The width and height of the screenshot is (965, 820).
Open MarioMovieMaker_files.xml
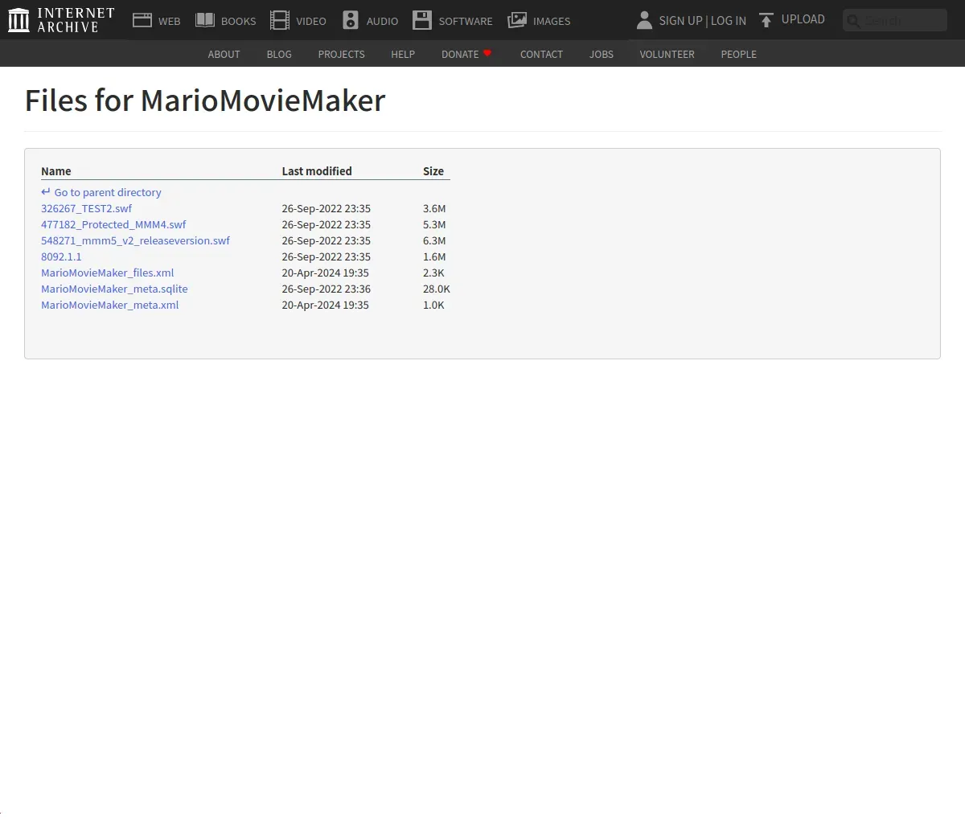107,273
